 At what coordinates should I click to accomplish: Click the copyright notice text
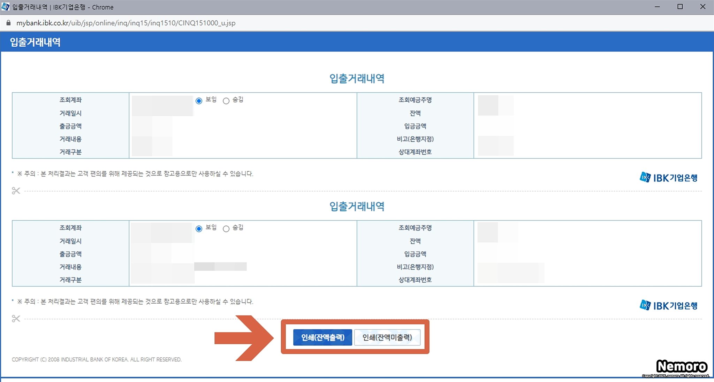coord(97,359)
